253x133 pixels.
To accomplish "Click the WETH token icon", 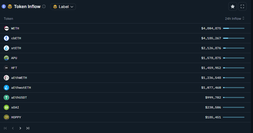I will coord(6,28).
